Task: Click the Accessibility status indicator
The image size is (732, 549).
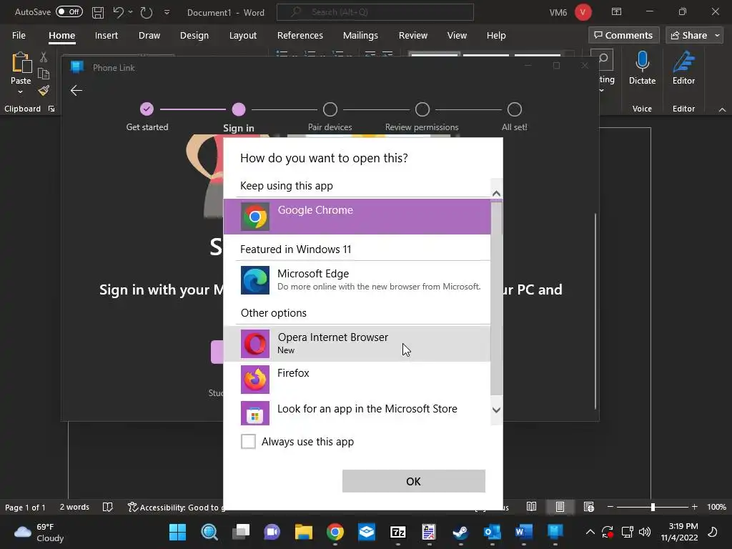Action: click(176, 507)
